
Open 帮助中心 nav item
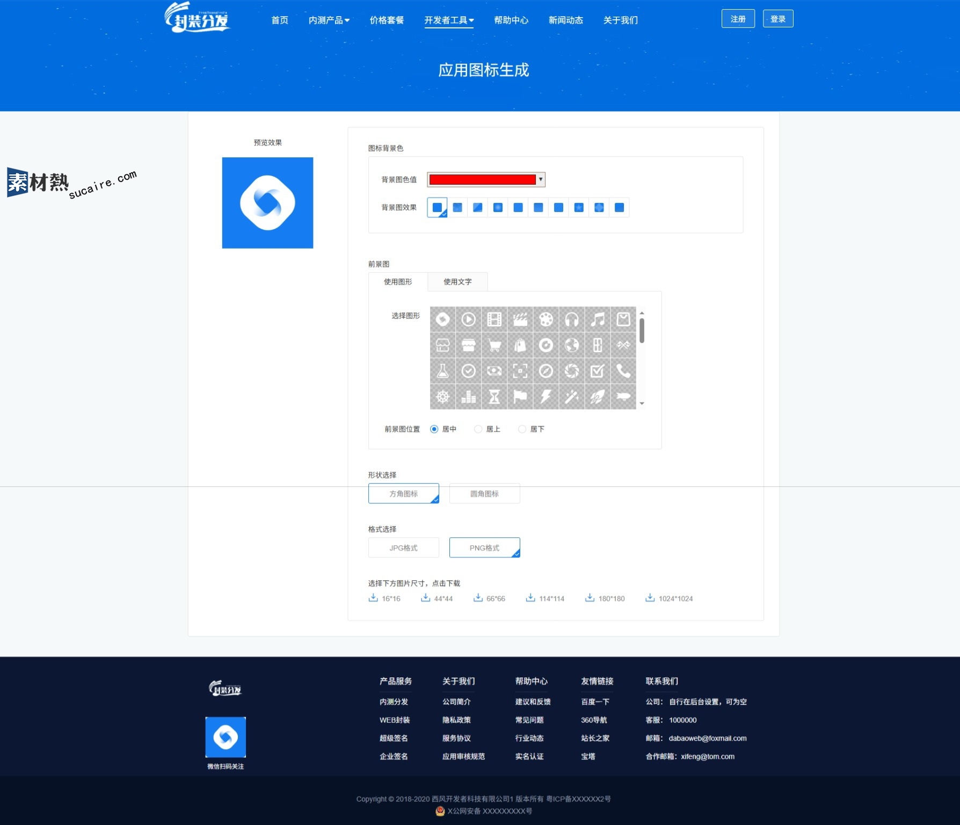click(x=511, y=20)
